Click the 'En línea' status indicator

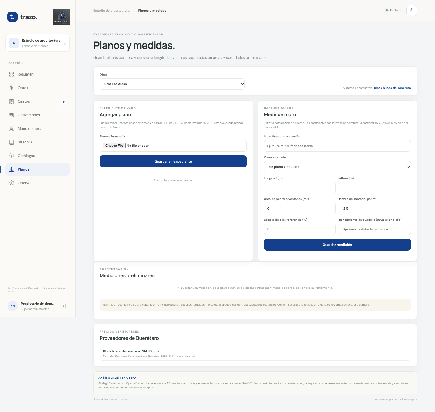(x=393, y=11)
